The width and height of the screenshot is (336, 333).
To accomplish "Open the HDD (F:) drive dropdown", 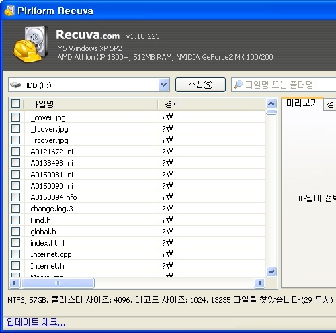I will pos(163,85).
